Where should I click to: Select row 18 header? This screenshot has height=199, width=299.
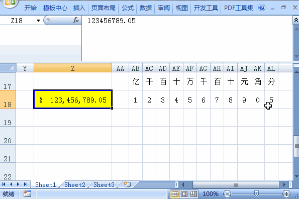8,99
